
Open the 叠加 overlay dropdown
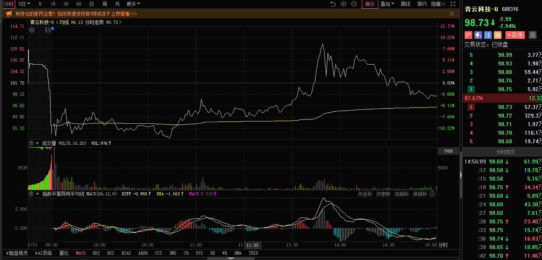387,4
